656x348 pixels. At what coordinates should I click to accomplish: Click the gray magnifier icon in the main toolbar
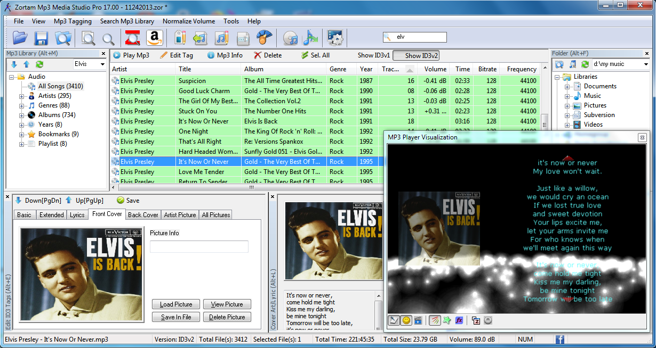[x=108, y=38]
